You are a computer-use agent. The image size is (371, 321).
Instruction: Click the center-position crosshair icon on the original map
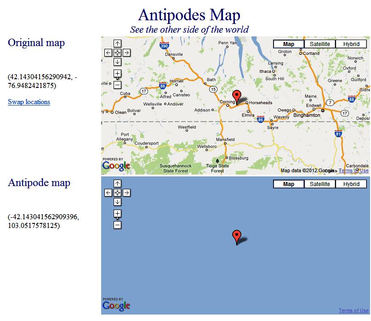[x=118, y=53]
